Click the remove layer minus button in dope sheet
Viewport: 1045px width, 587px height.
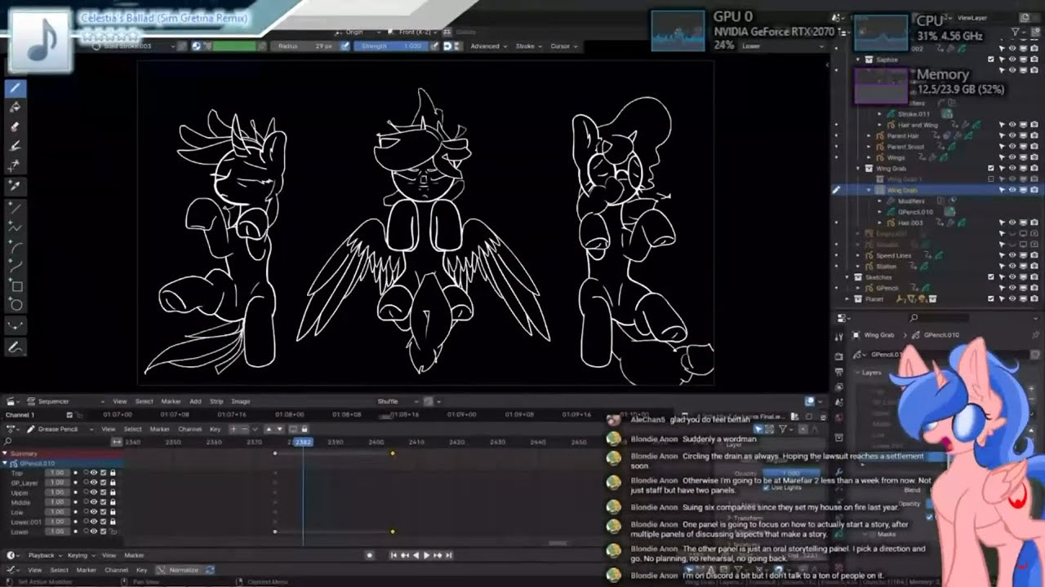(243, 429)
